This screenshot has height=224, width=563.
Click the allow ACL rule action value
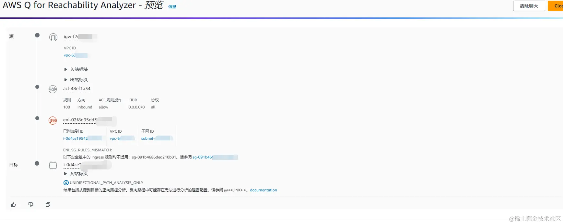103,107
